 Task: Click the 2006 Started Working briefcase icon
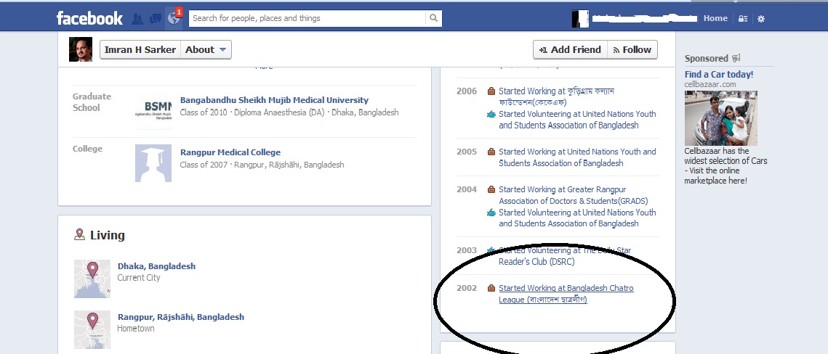point(491,91)
